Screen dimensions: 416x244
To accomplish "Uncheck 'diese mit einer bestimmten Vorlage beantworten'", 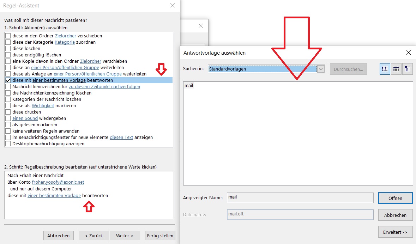I will 8,80.
